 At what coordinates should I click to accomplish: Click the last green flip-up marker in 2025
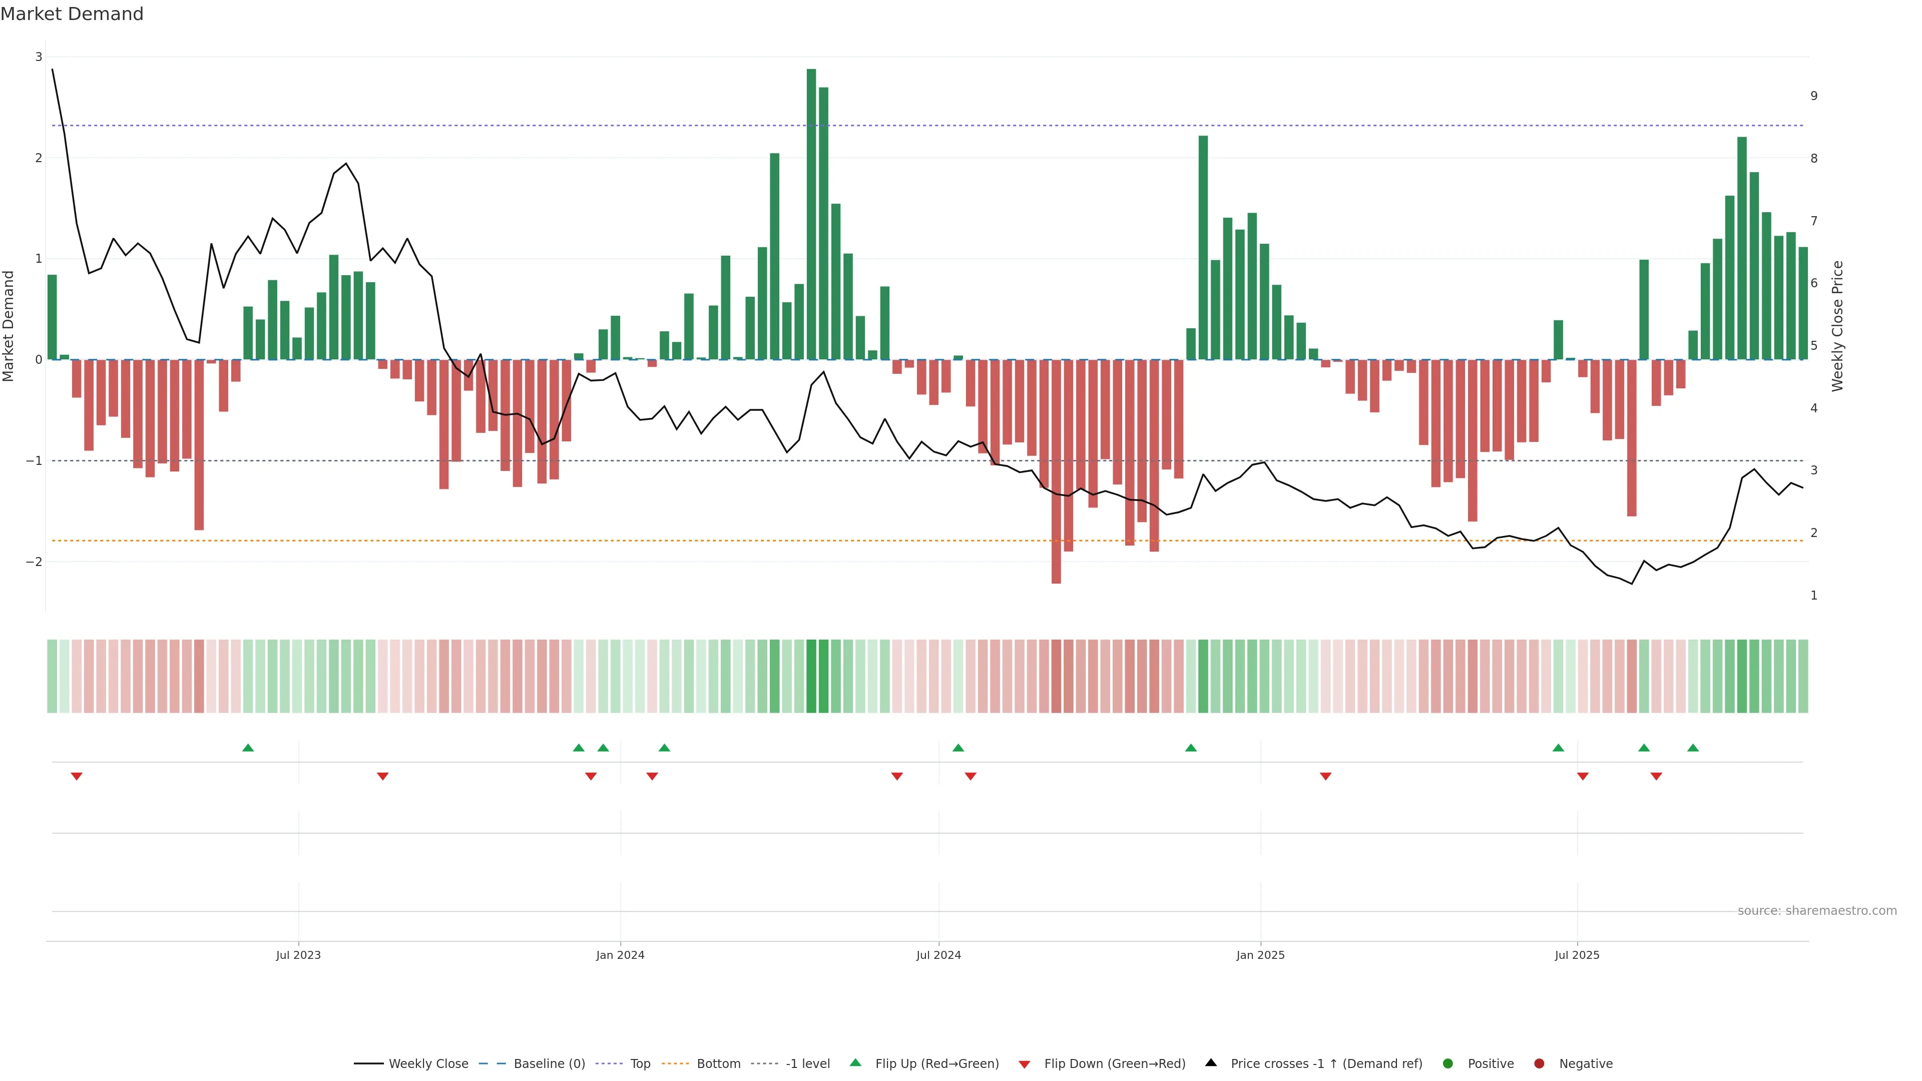[1693, 748]
